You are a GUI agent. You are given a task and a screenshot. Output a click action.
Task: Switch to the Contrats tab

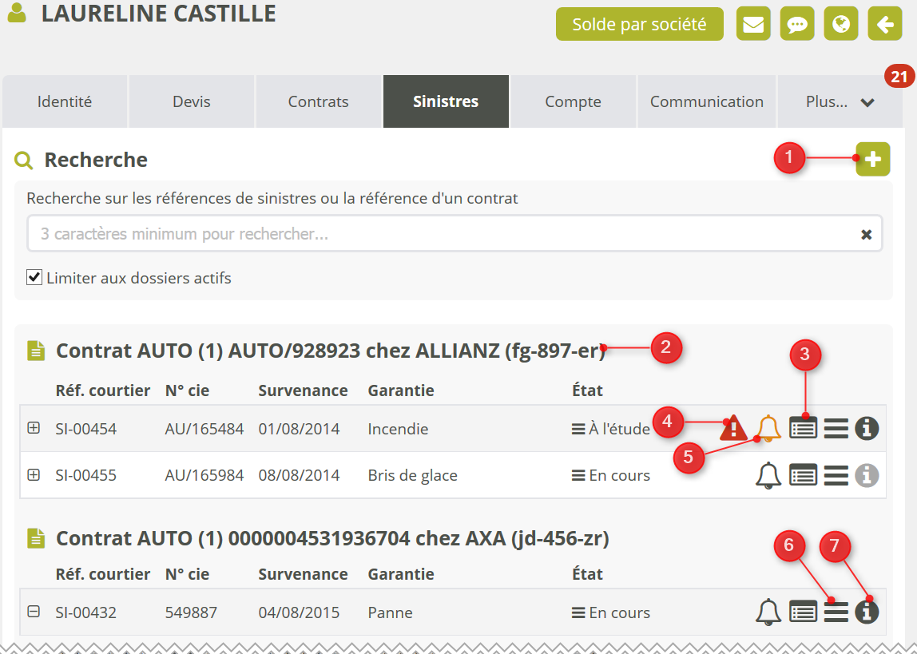click(x=318, y=101)
